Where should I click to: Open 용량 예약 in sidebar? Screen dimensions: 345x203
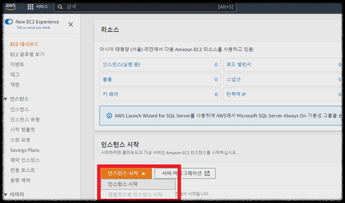coord(20,180)
